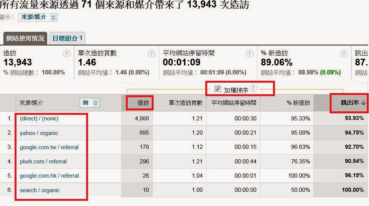Sort by 跳出率 column header
The image size is (369, 206).
[350, 103]
